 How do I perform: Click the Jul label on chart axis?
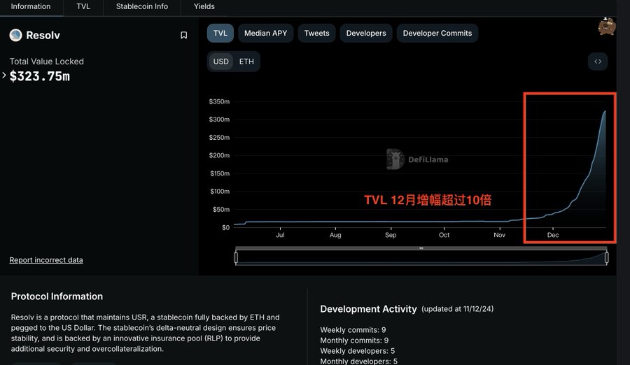click(280, 235)
